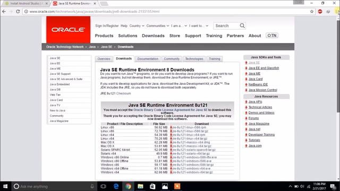
Task: Open the Solutions menu
Action: point(127,36)
